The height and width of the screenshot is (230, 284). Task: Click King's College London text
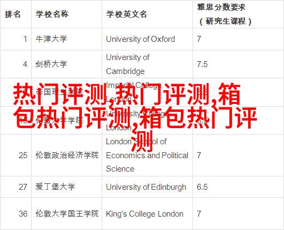click(x=144, y=214)
